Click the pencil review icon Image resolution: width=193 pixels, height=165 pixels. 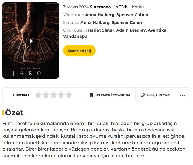point(143,95)
